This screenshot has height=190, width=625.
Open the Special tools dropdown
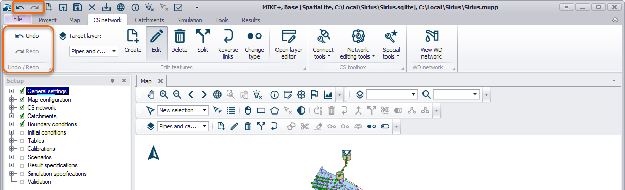click(x=391, y=44)
